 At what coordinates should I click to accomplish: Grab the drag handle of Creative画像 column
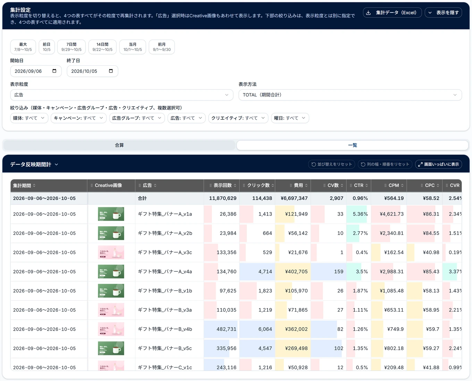click(92, 186)
